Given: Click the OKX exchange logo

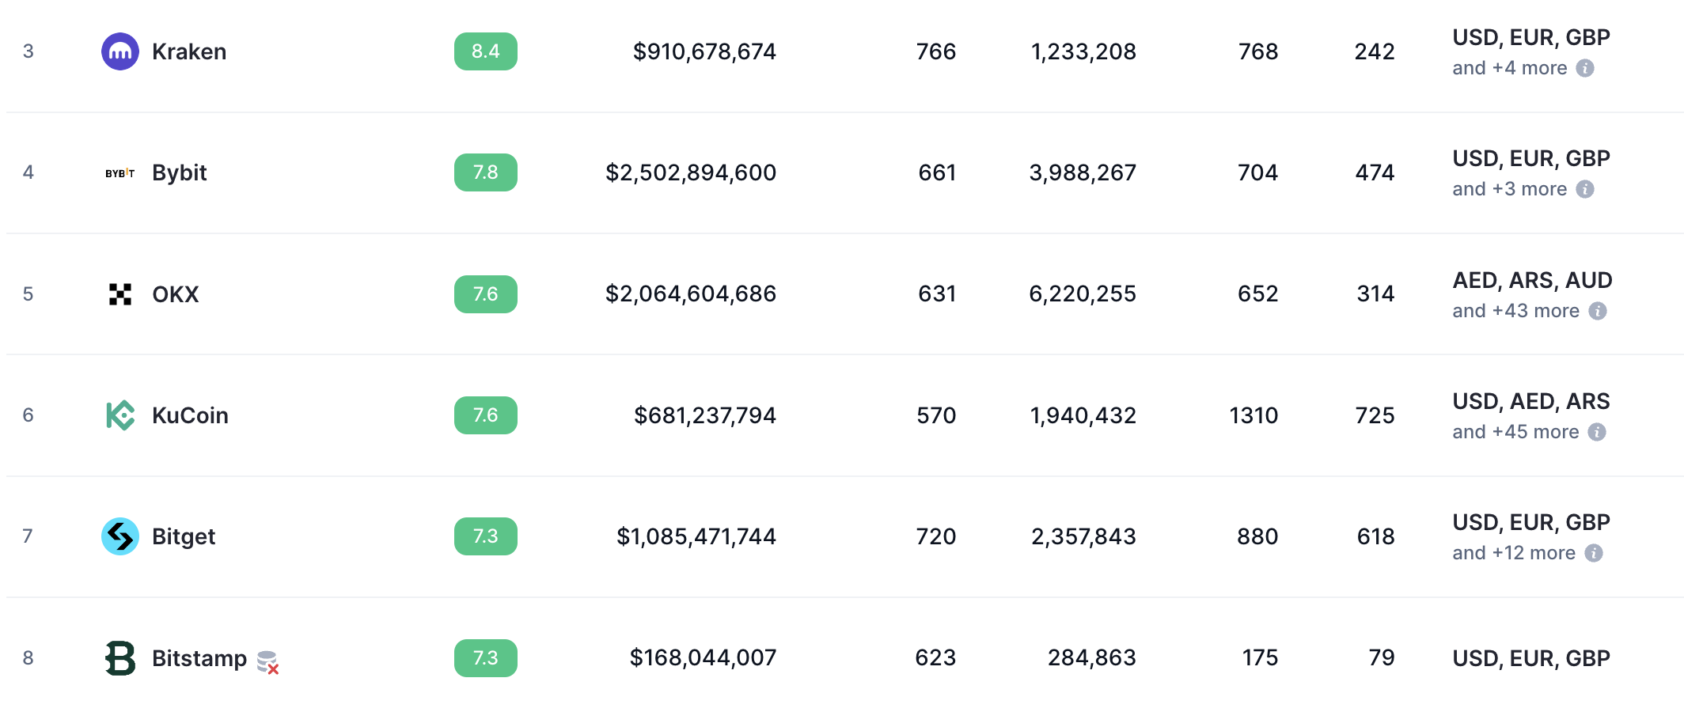Looking at the screenshot, I should (x=120, y=294).
